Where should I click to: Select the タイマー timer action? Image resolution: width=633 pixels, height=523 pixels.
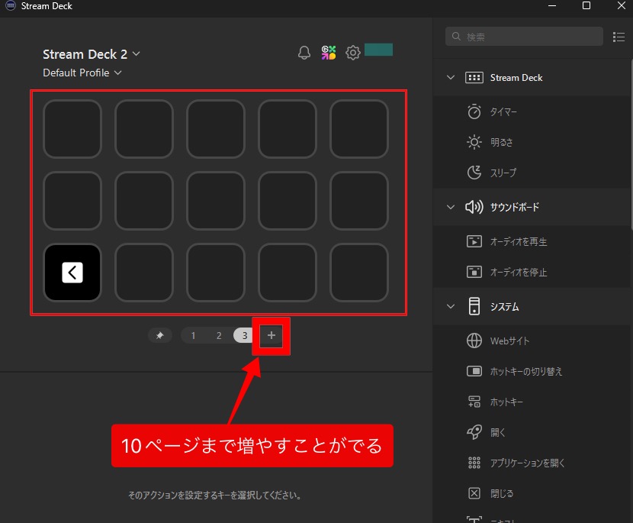coord(531,111)
